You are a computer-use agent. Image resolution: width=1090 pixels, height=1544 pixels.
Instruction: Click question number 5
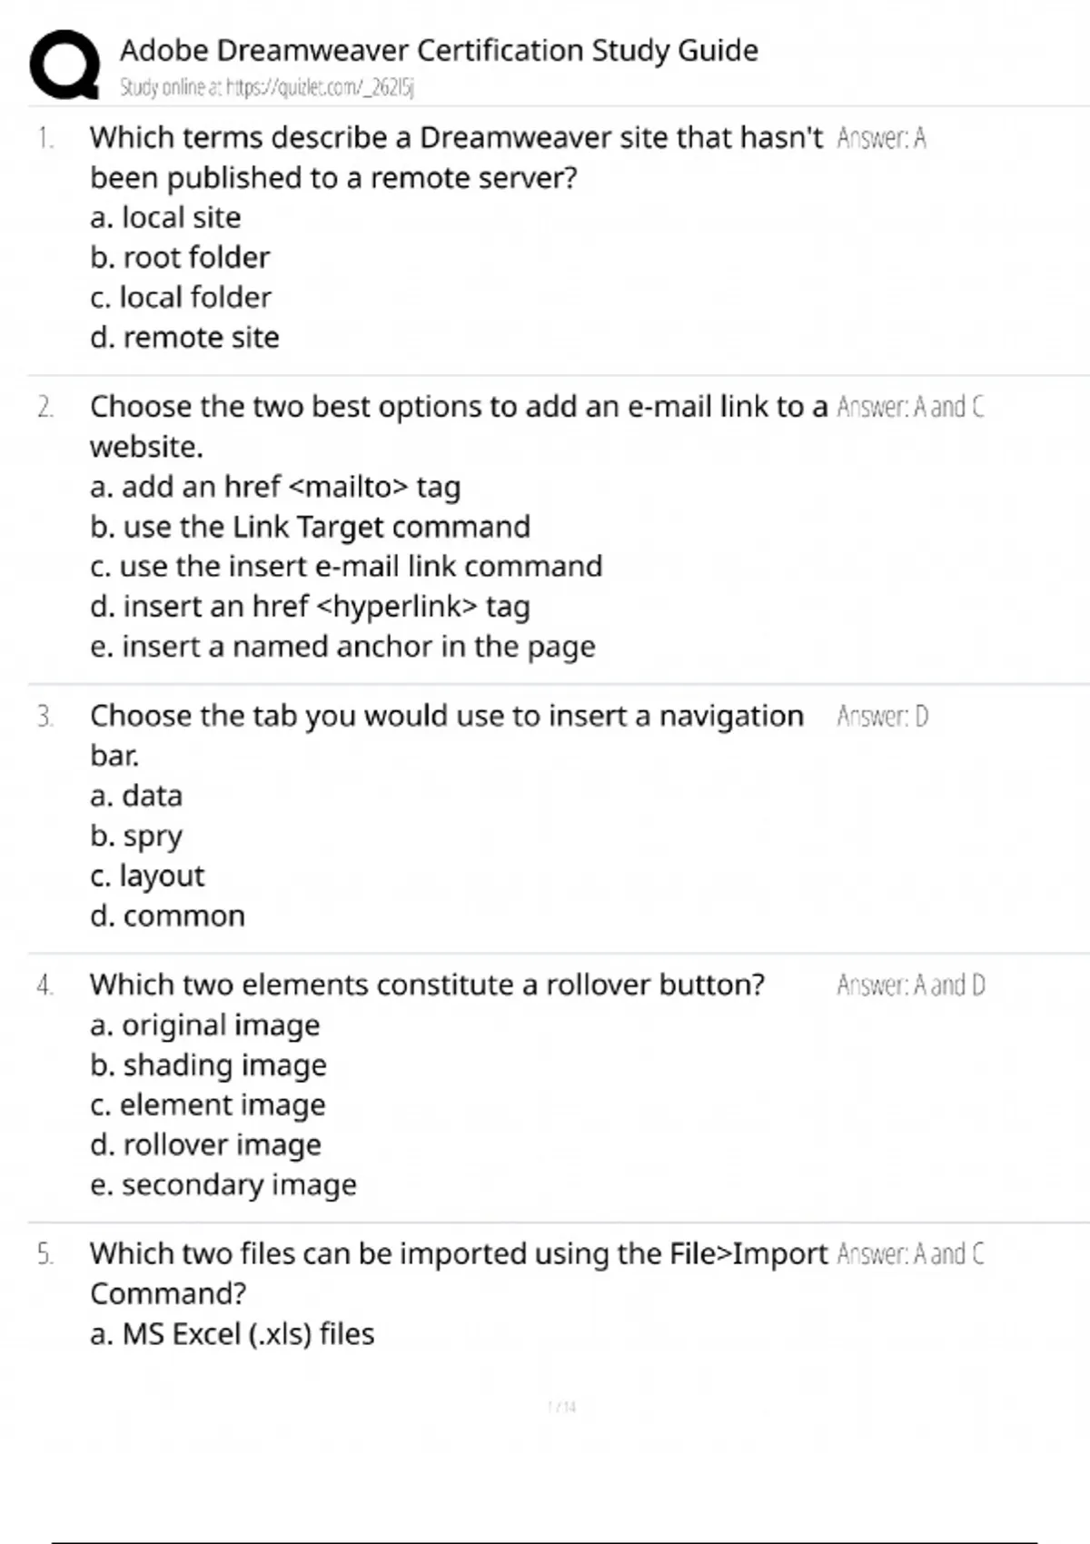click(x=45, y=1254)
